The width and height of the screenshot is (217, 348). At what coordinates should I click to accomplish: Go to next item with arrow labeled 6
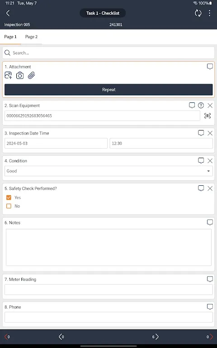(x=156, y=337)
